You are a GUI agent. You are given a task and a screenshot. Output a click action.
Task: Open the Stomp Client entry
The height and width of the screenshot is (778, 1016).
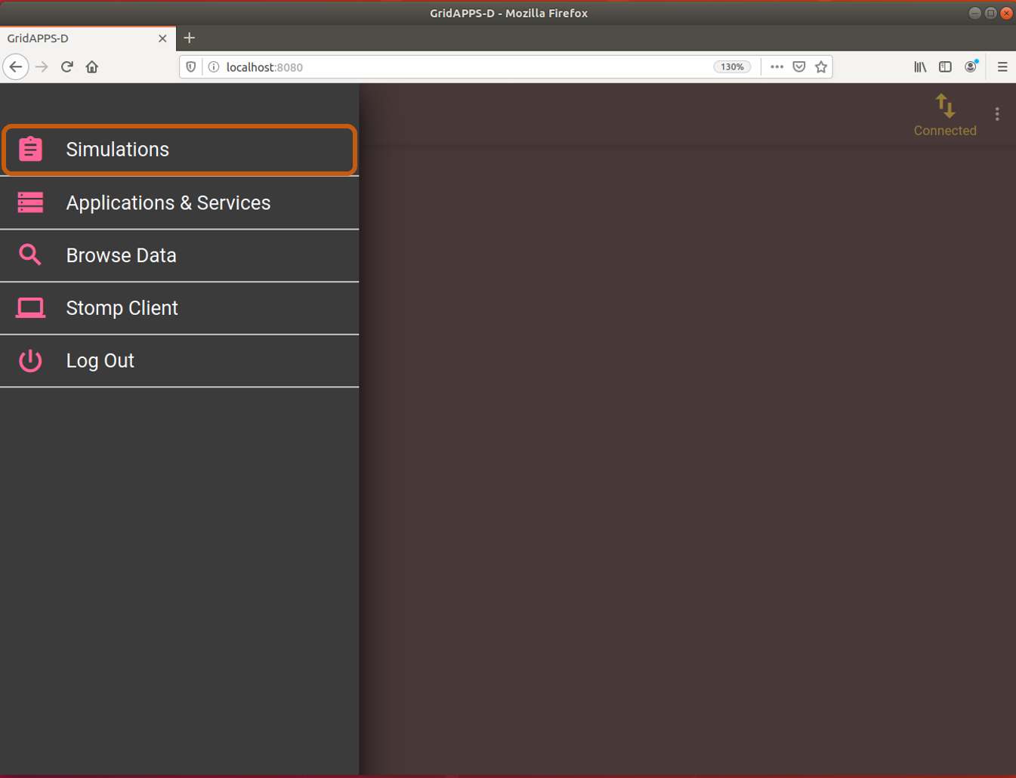click(x=179, y=308)
